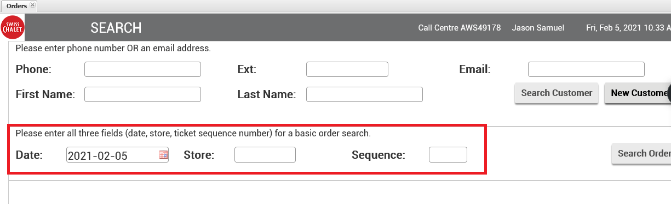Click the Jason Samuel user name
671x204 pixels.
pyautogui.click(x=538, y=28)
